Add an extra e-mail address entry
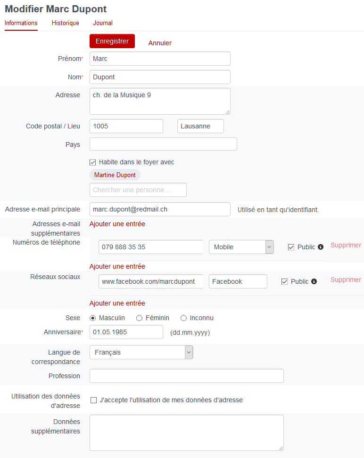The image size is (364, 458). point(117,224)
